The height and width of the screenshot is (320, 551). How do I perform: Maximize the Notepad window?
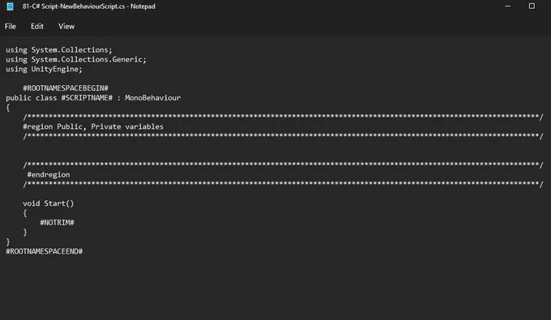click(532, 6)
